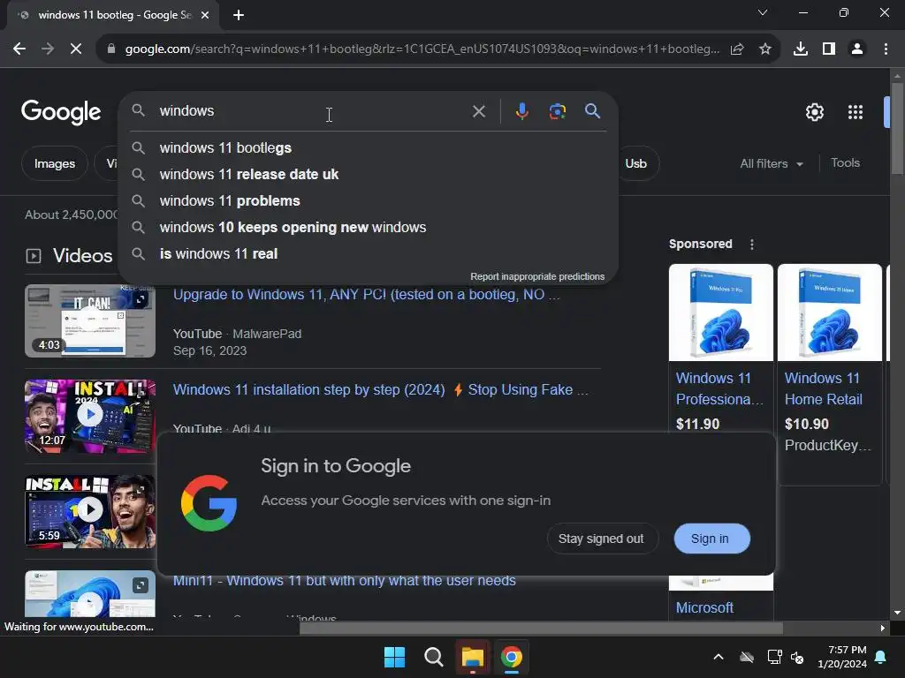Filter results by Usb chip
905x678 pixels.
point(637,163)
